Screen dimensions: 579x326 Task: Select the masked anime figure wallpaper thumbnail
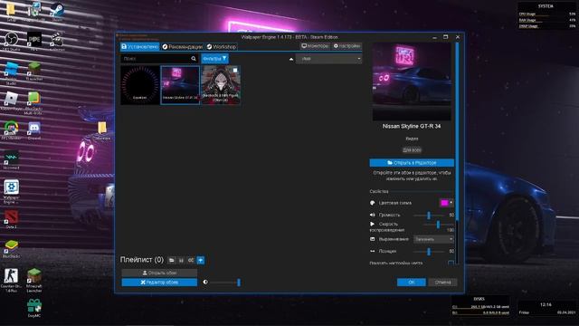tap(221, 85)
